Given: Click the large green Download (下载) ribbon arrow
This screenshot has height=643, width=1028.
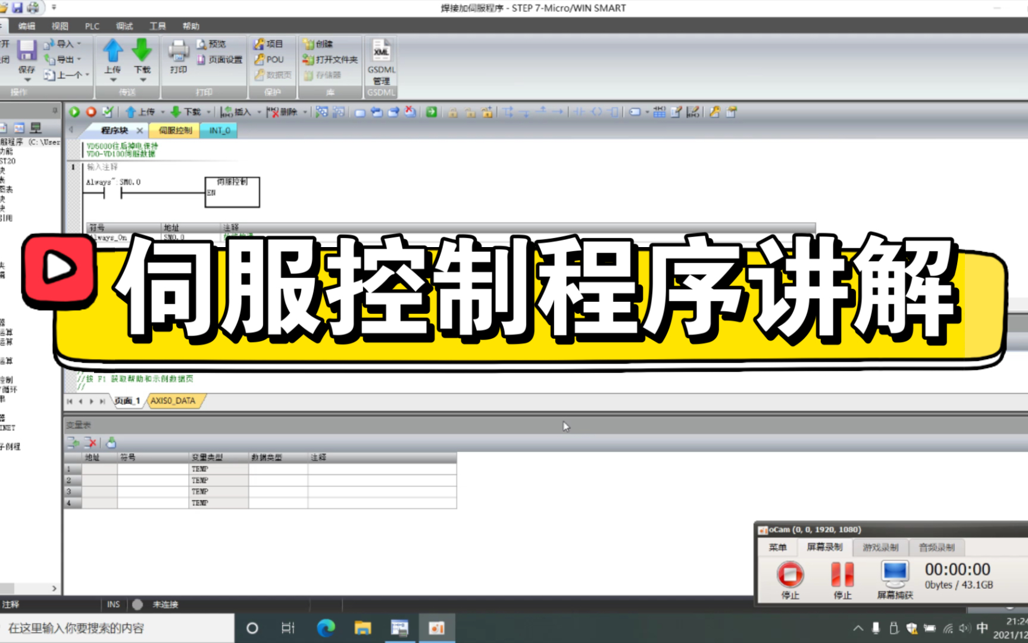Looking at the screenshot, I should click(142, 51).
